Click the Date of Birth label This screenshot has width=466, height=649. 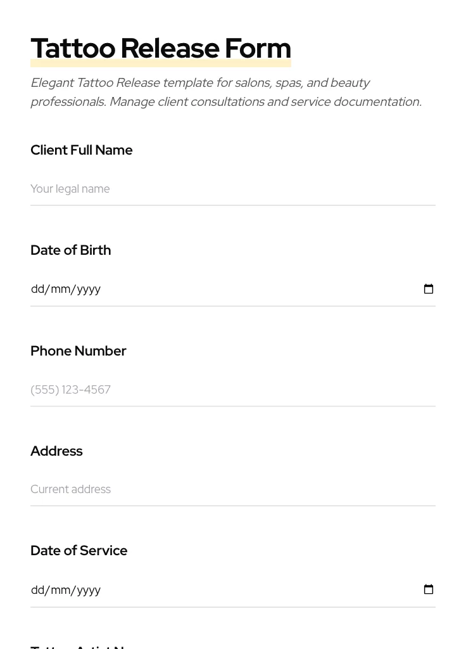pyautogui.click(x=70, y=250)
